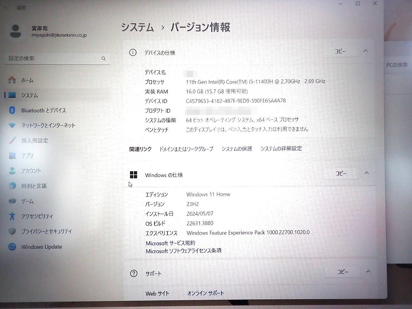Open the アカウント person icon

[12, 171]
